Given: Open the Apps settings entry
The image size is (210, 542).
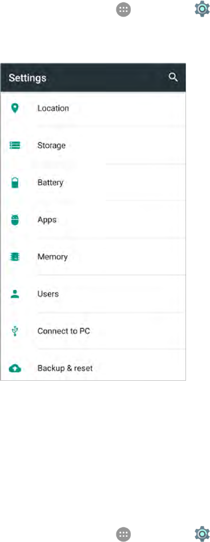Looking at the screenshot, I should click(93, 220).
